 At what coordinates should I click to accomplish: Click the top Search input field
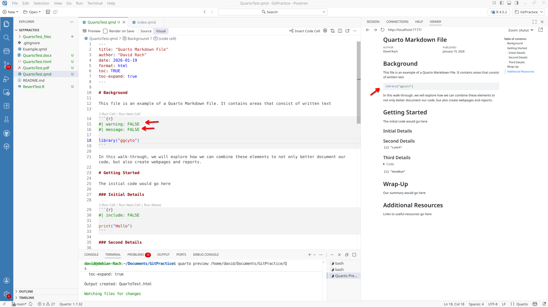(272, 12)
